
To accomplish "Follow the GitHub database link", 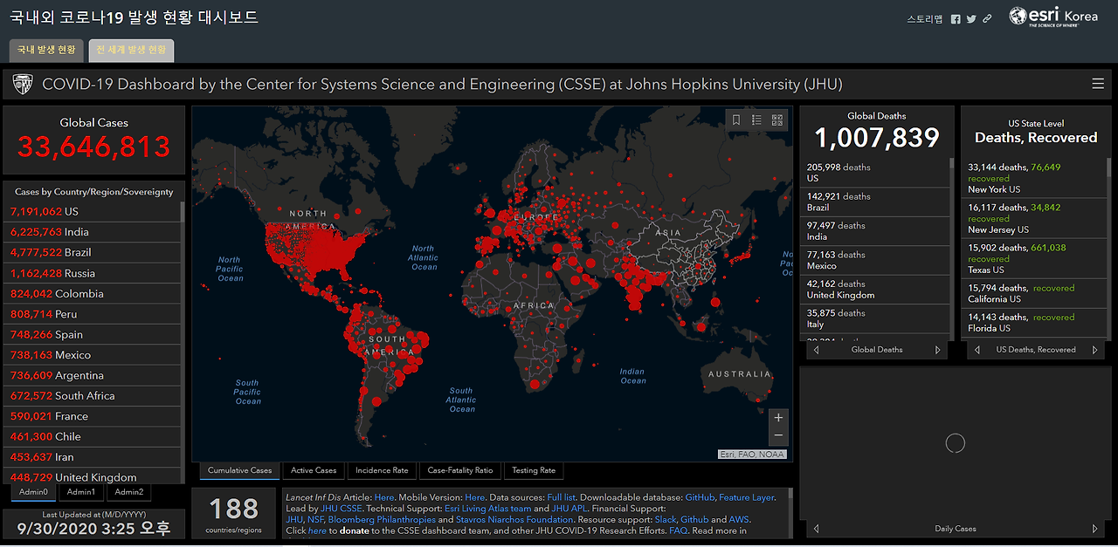I will point(698,496).
